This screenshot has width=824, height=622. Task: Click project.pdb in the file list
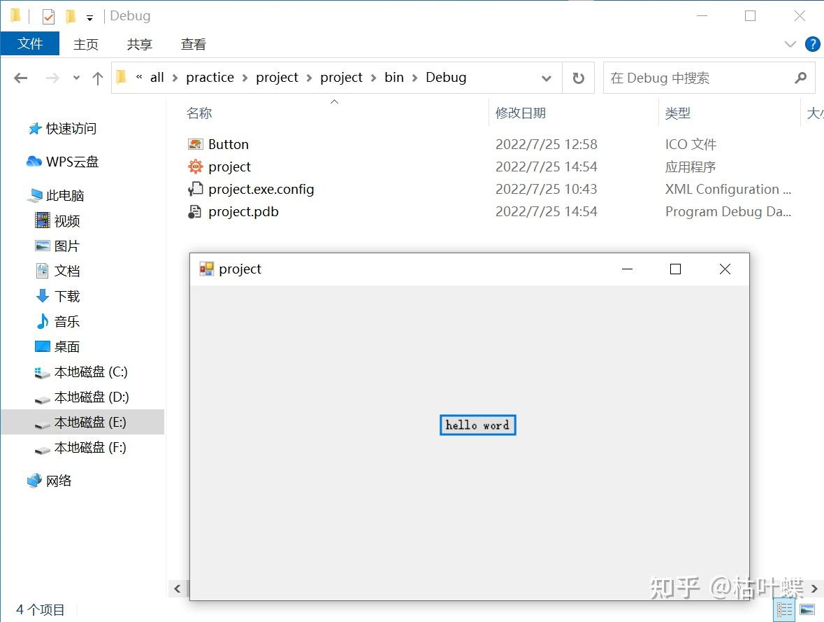pos(243,211)
